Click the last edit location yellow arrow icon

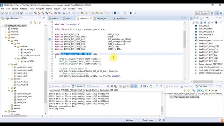click(98, 13)
